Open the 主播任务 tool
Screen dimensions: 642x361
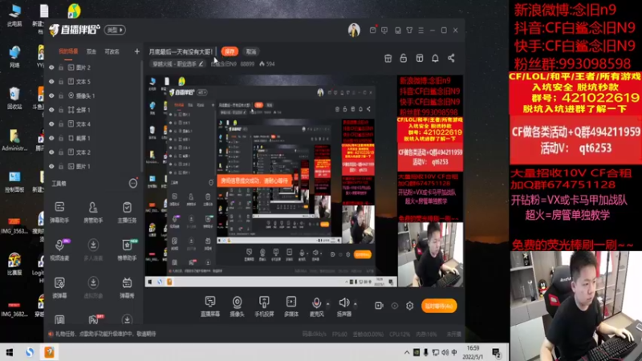point(127,212)
